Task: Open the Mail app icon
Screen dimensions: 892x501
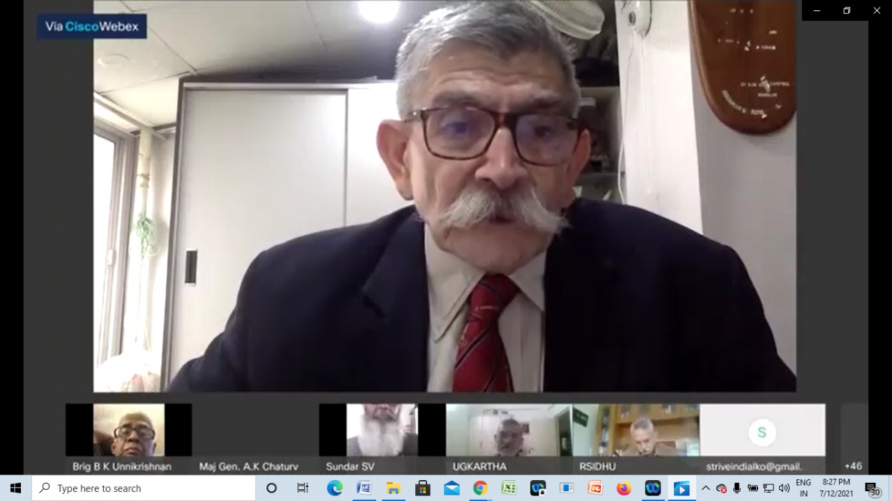Action: [451, 488]
